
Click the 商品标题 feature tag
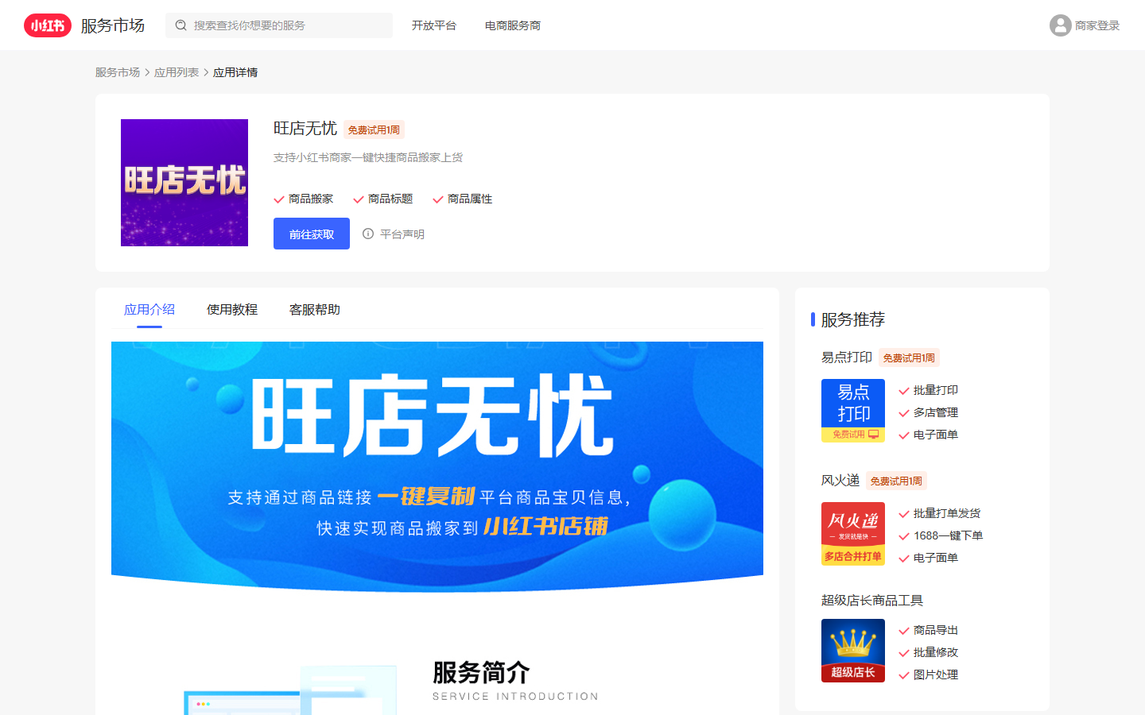tap(390, 199)
